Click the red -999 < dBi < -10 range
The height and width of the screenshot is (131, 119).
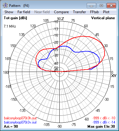click(104, 118)
